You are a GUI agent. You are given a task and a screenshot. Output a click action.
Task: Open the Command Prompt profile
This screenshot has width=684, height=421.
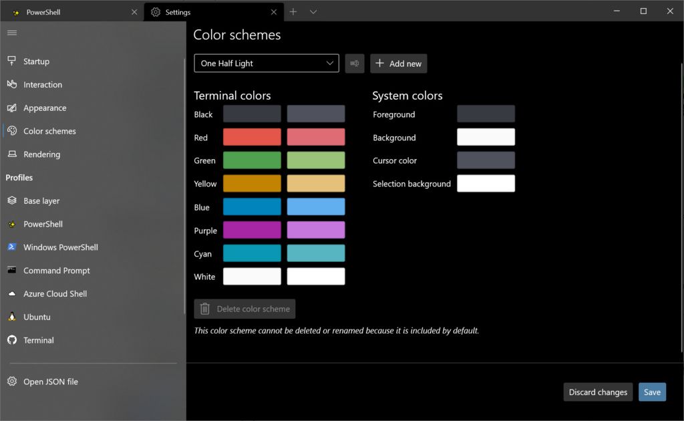(93, 271)
